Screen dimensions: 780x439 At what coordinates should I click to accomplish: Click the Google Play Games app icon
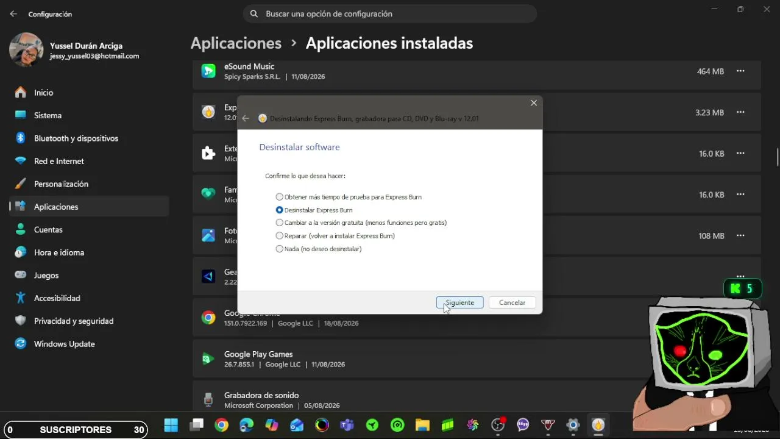pos(208,359)
